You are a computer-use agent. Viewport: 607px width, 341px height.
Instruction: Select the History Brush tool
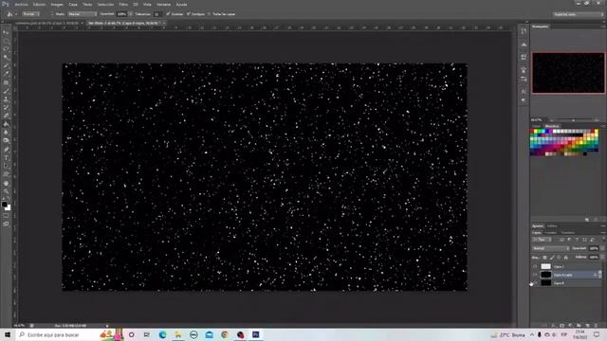[7, 107]
